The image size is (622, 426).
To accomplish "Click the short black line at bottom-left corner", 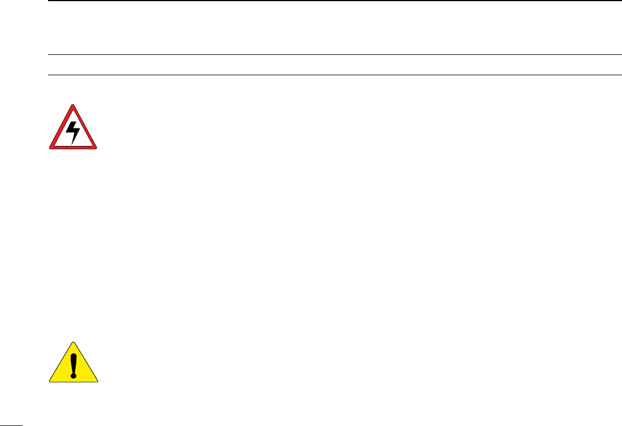I will [11, 425].
